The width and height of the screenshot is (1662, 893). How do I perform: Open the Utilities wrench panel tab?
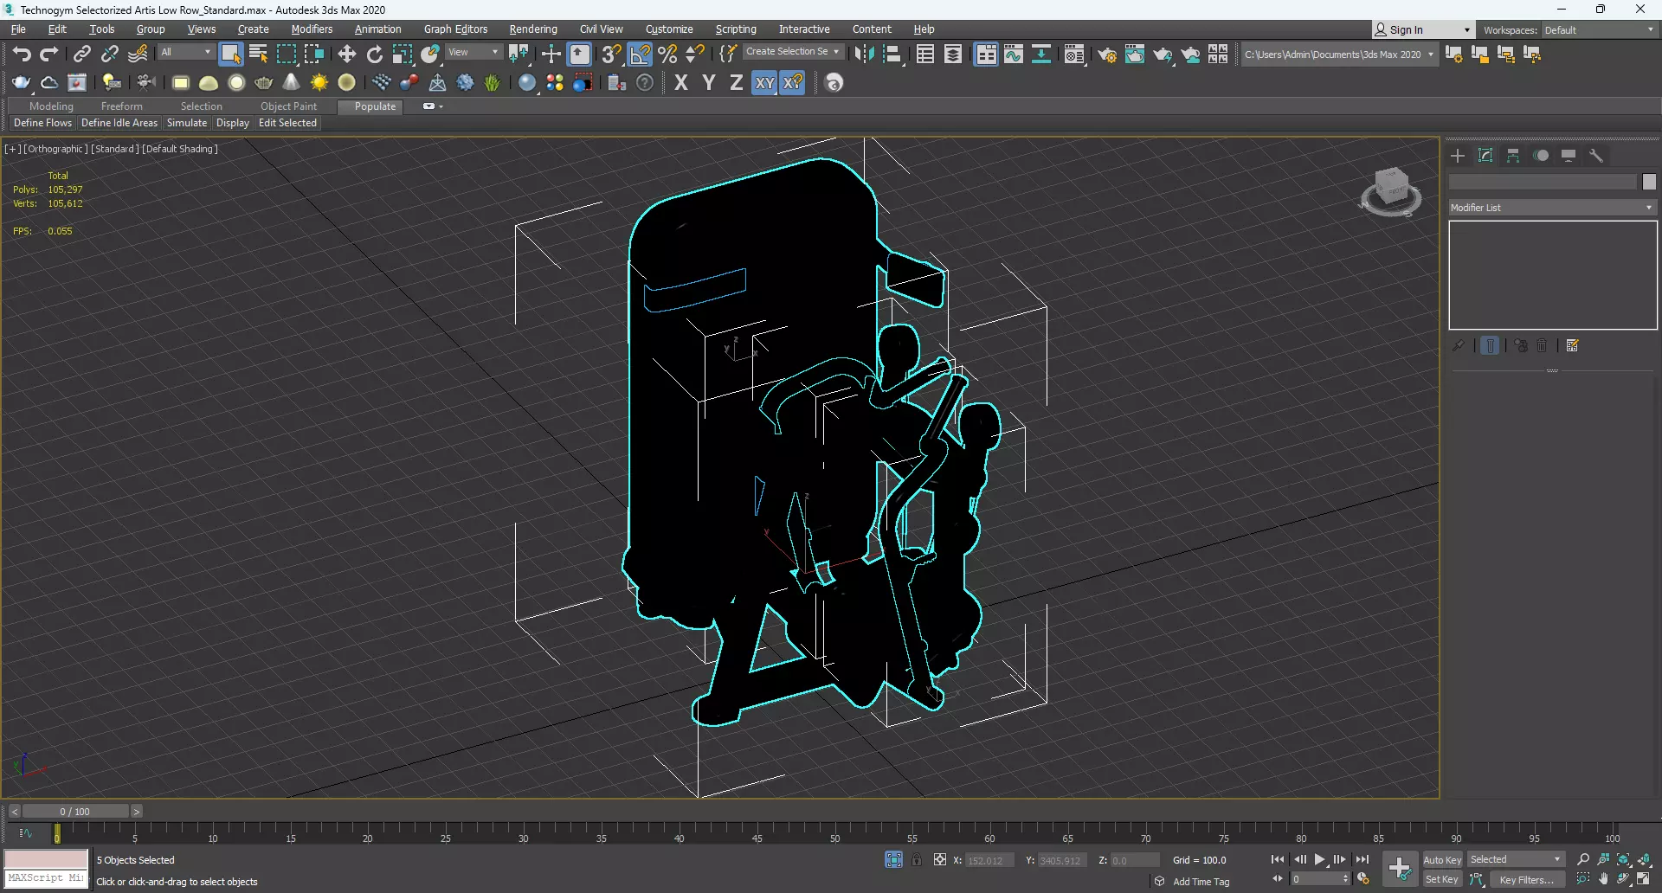[x=1596, y=156]
